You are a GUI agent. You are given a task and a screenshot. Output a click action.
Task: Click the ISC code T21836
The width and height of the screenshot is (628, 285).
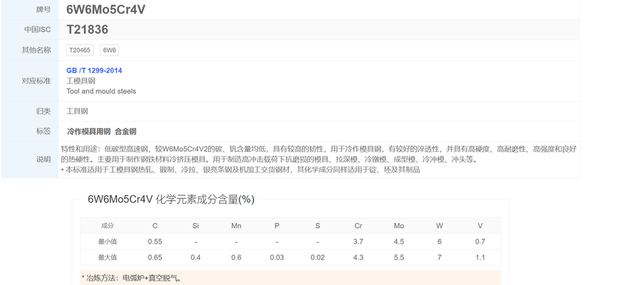click(87, 29)
